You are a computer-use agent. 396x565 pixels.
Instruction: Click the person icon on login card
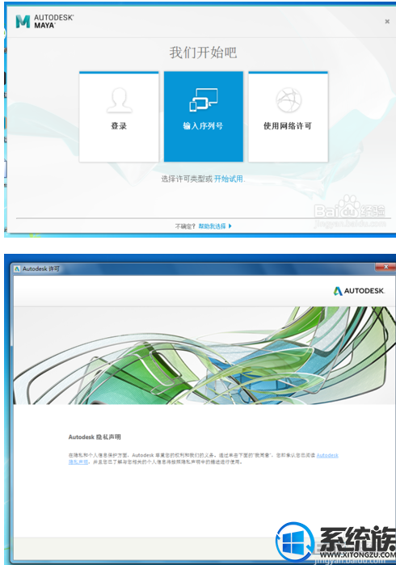120,99
